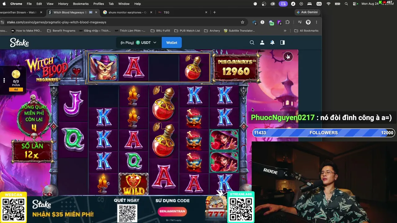Open the Window menu

point(124,4)
